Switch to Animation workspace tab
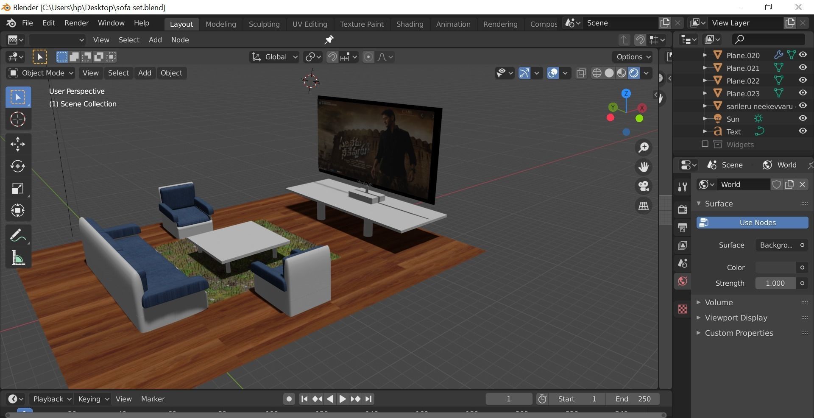This screenshot has width=814, height=418. (x=453, y=24)
